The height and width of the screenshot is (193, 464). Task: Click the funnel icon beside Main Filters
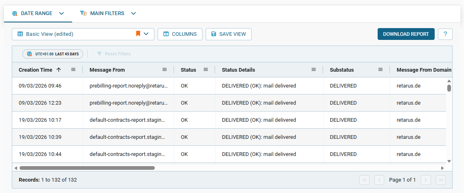click(83, 13)
